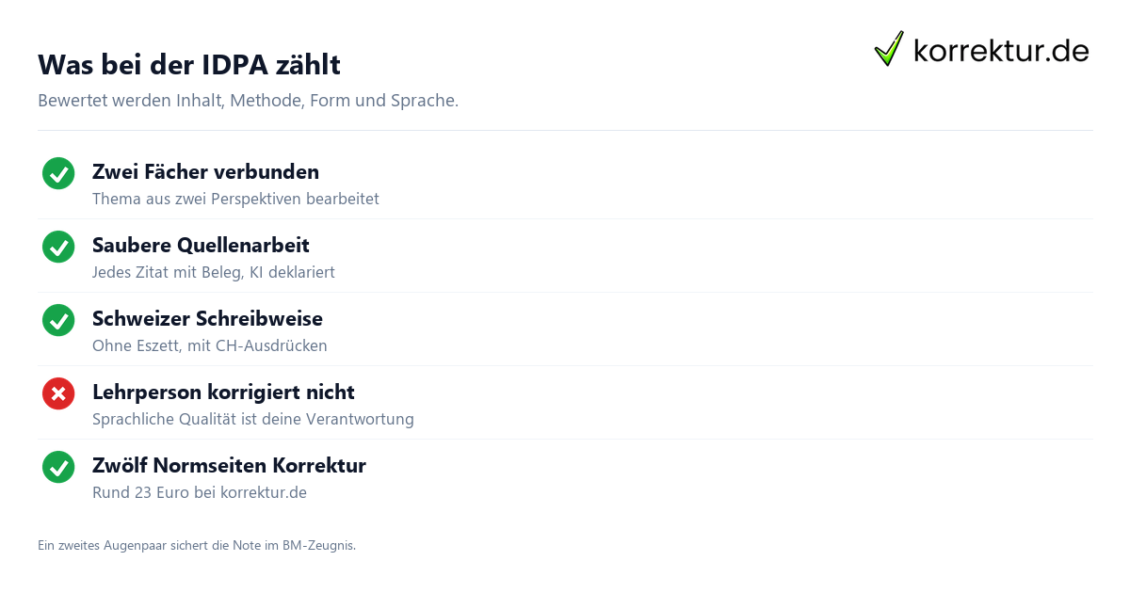
Task: Select the Zwölf Normseiten Korrektur title
Action: 229,466
